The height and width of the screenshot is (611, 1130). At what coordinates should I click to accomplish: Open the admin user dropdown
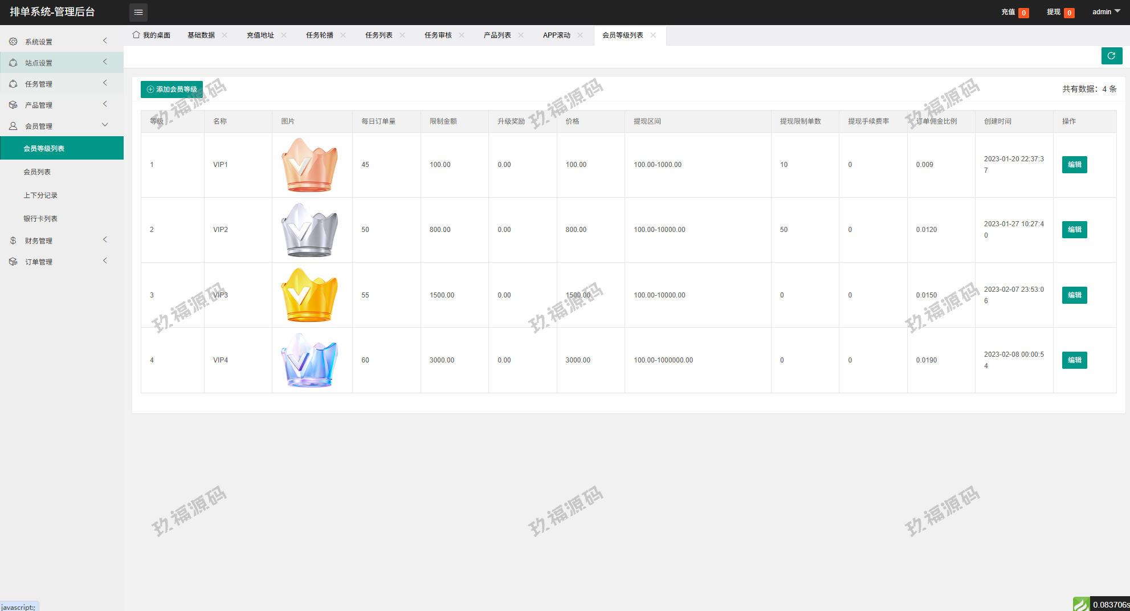pyautogui.click(x=1105, y=12)
